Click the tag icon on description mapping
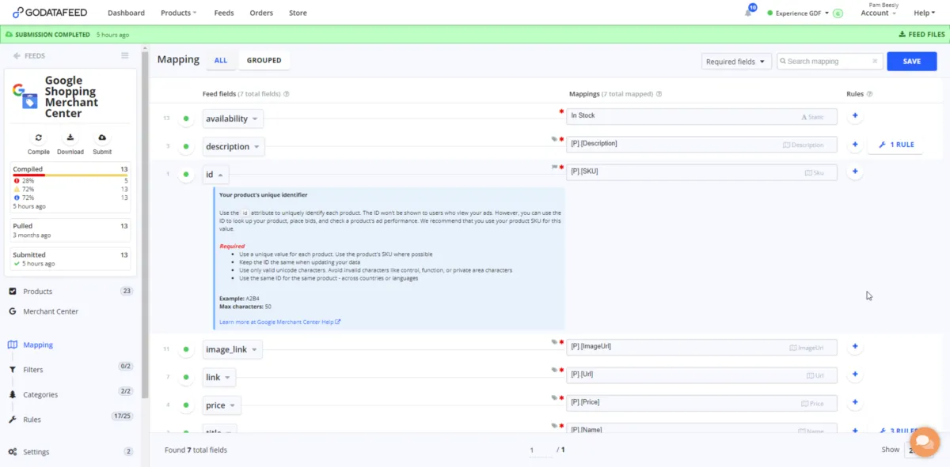This screenshot has width=950, height=467. (x=554, y=139)
